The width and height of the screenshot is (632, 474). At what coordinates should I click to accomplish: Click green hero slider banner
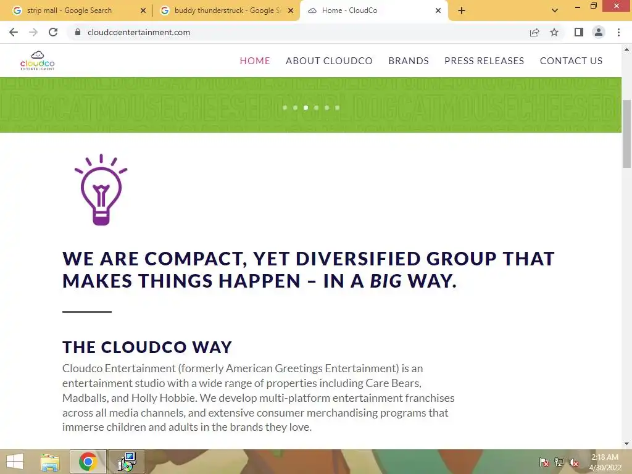click(310, 105)
